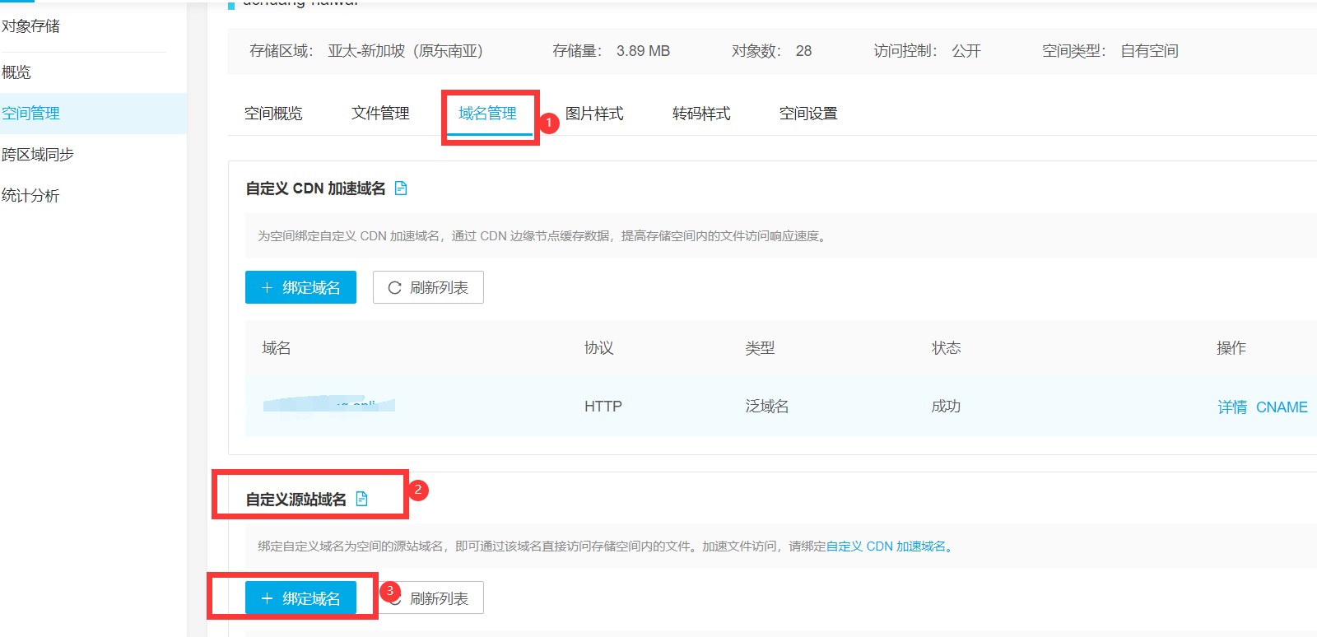Click the CNAME link in the domain row

point(1282,407)
